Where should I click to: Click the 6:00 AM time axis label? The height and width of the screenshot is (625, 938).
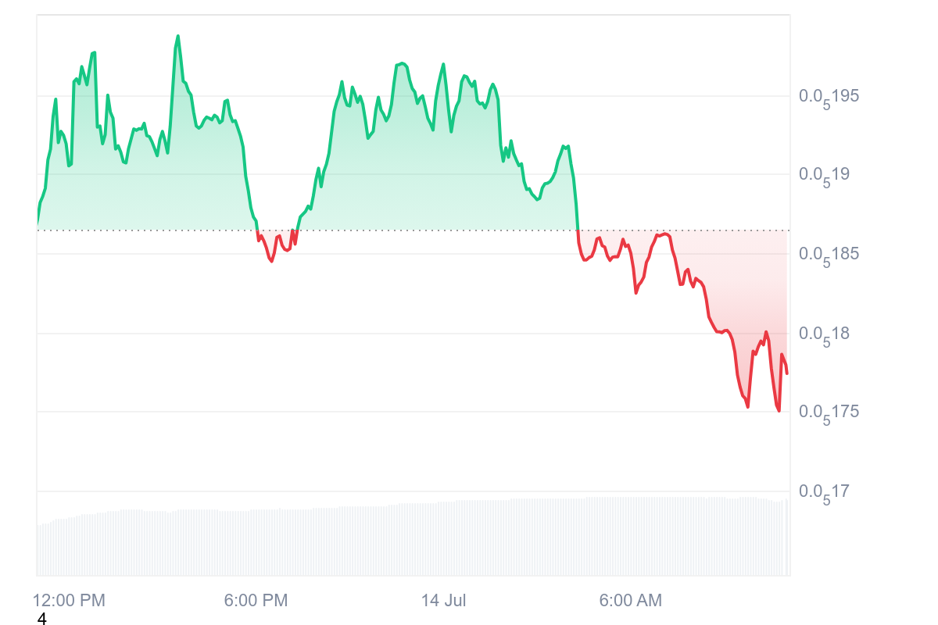[x=630, y=601]
